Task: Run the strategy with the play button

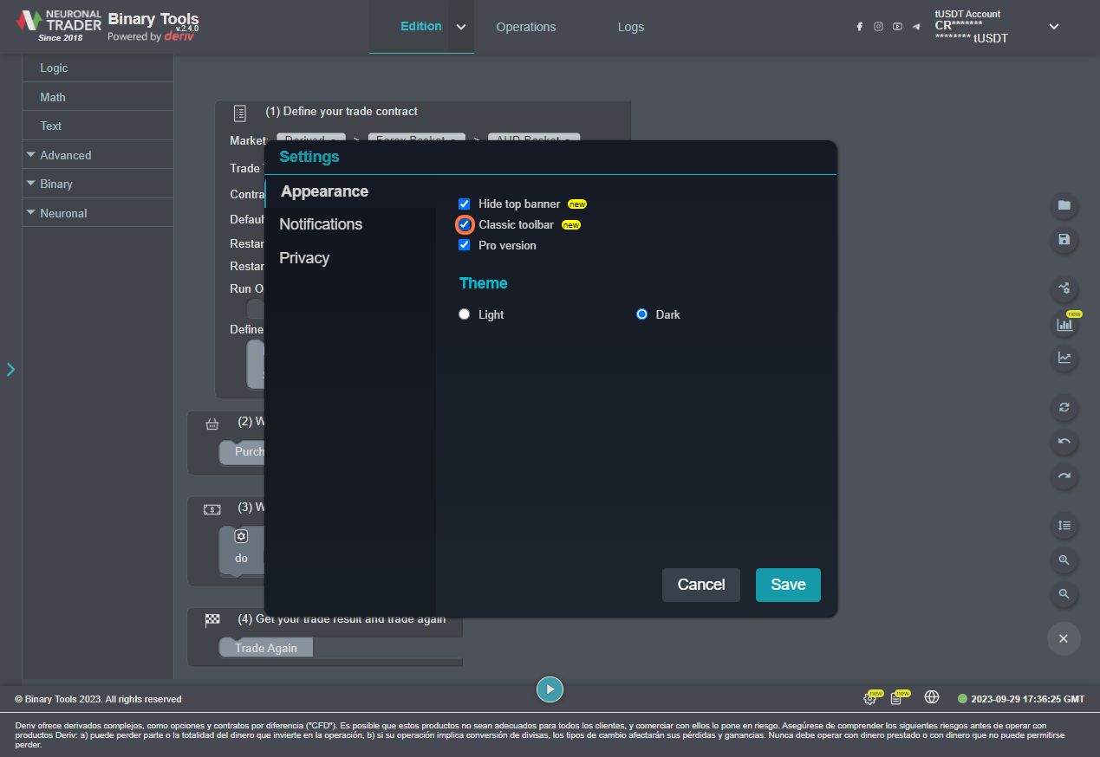Action: [x=550, y=689]
